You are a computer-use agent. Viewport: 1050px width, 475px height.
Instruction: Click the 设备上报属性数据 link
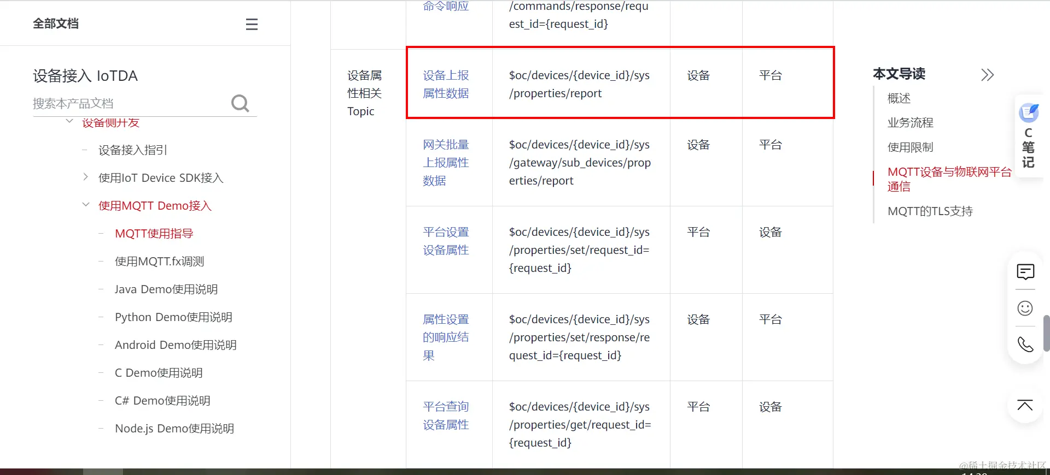point(446,84)
